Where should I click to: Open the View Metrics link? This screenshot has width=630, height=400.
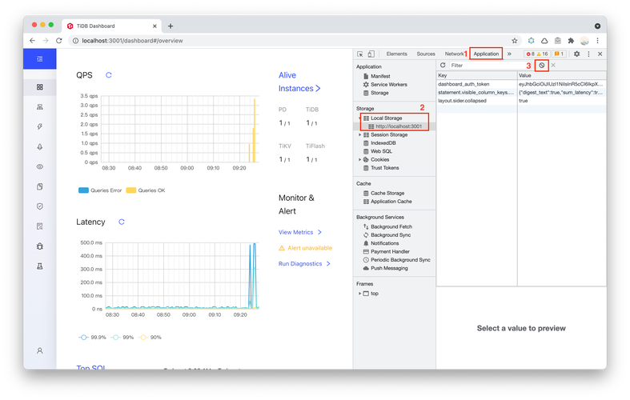(296, 232)
